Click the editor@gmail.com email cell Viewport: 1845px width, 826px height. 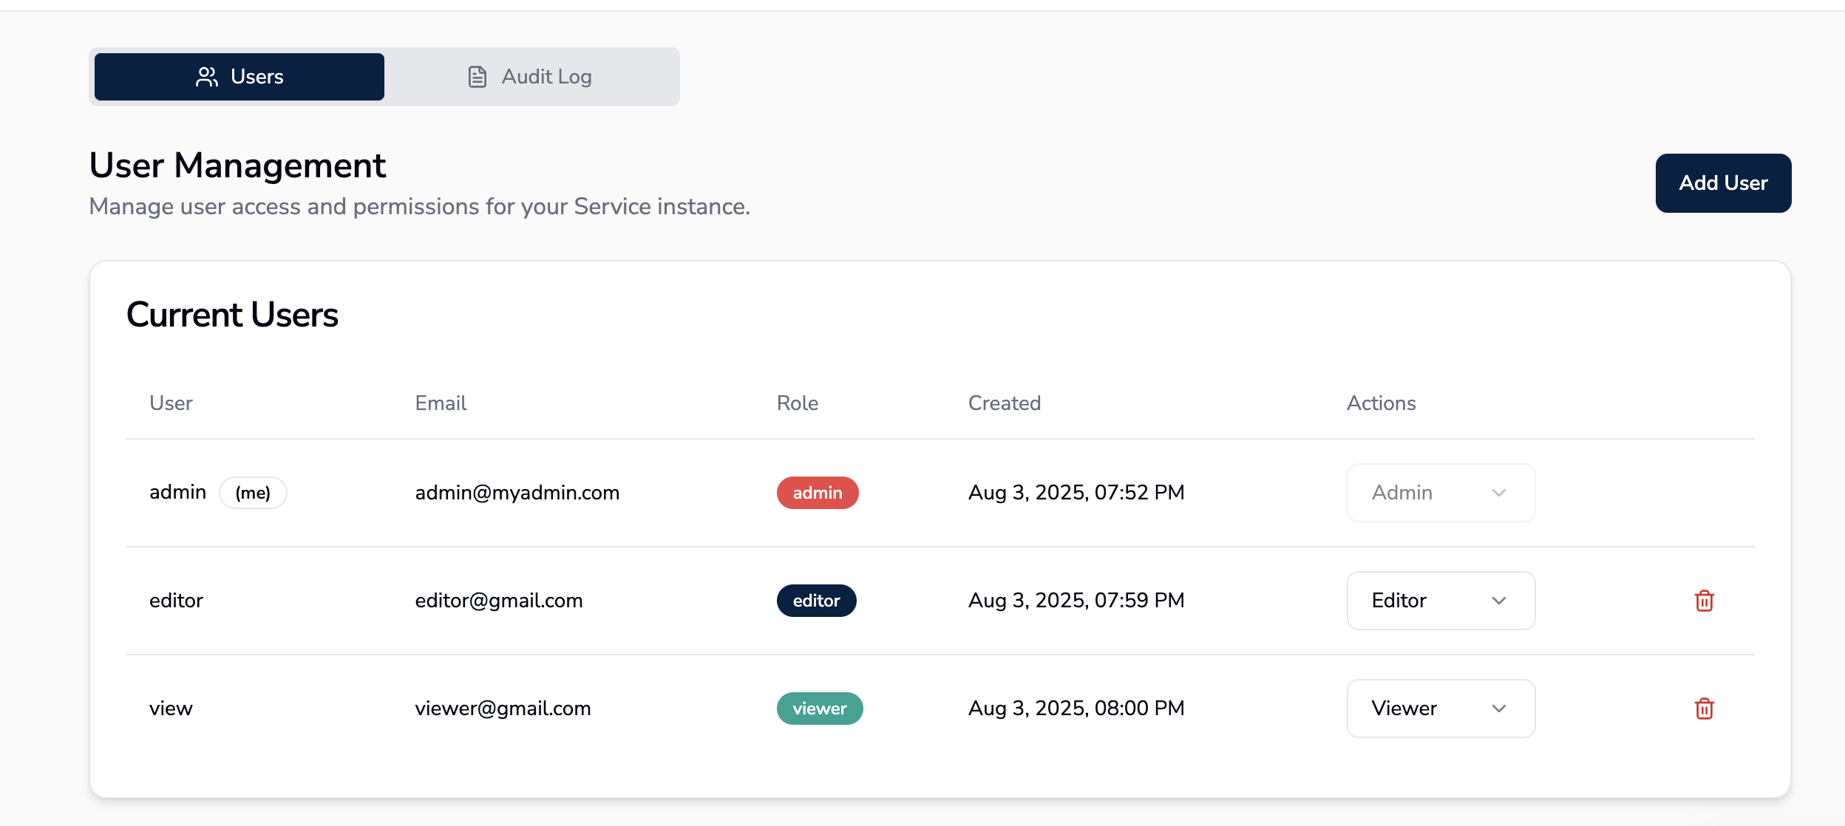tap(498, 601)
